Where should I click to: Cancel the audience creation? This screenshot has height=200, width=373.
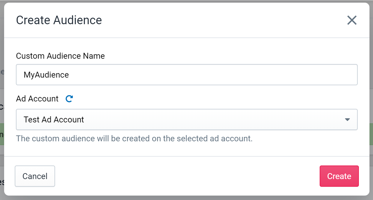click(x=35, y=176)
